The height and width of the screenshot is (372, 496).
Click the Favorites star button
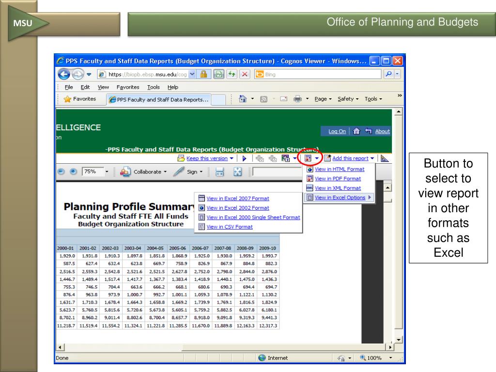(80, 99)
